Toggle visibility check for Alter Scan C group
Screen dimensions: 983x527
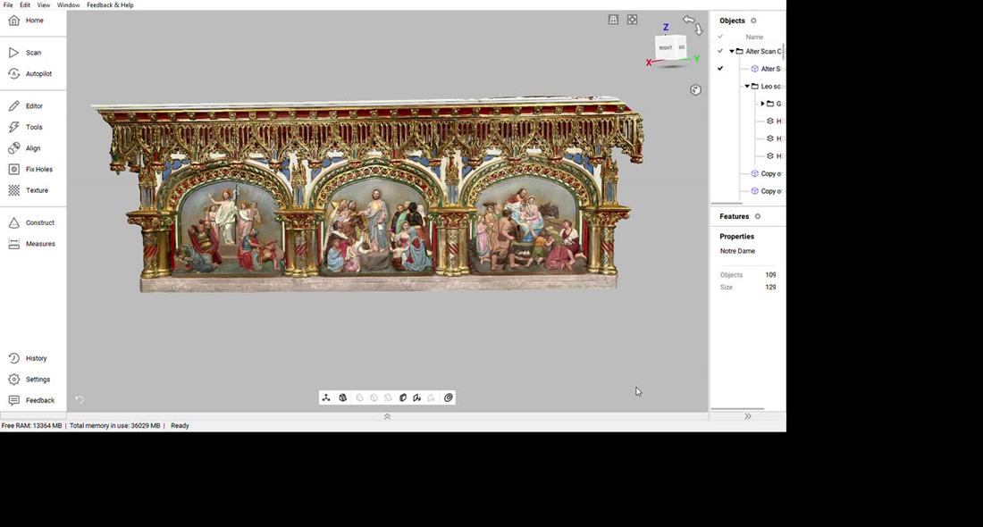click(720, 52)
